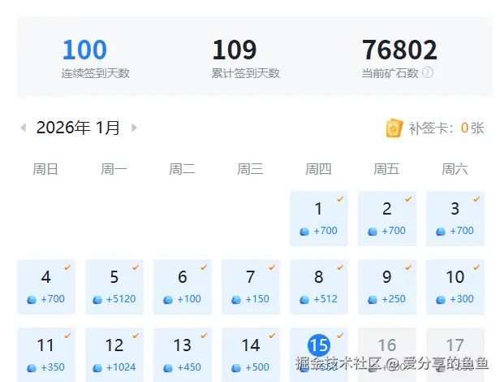The height and width of the screenshot is (382, 500).
Task: Click the 周三 column header
Action: click(250, 169)
